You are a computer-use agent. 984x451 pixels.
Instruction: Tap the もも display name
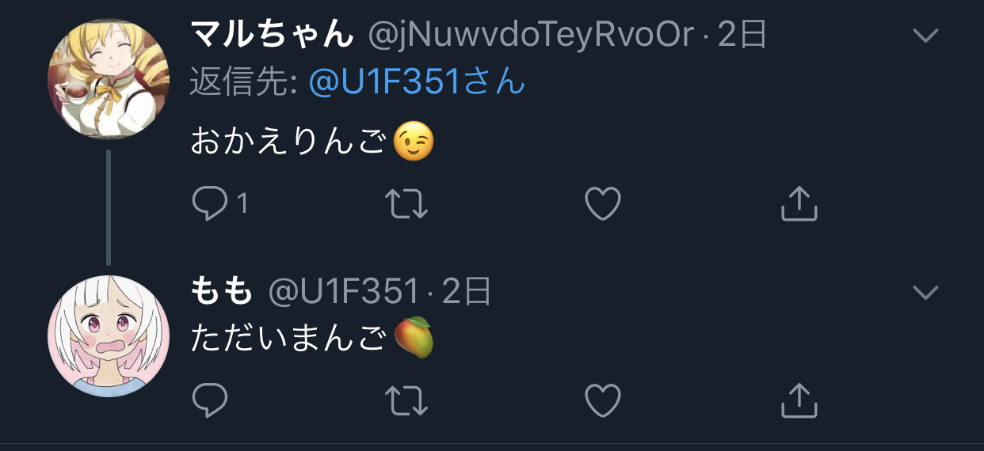click(222, 292)
